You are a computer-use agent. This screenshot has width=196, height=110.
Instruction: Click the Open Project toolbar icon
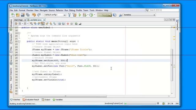(x=23, y=15)
